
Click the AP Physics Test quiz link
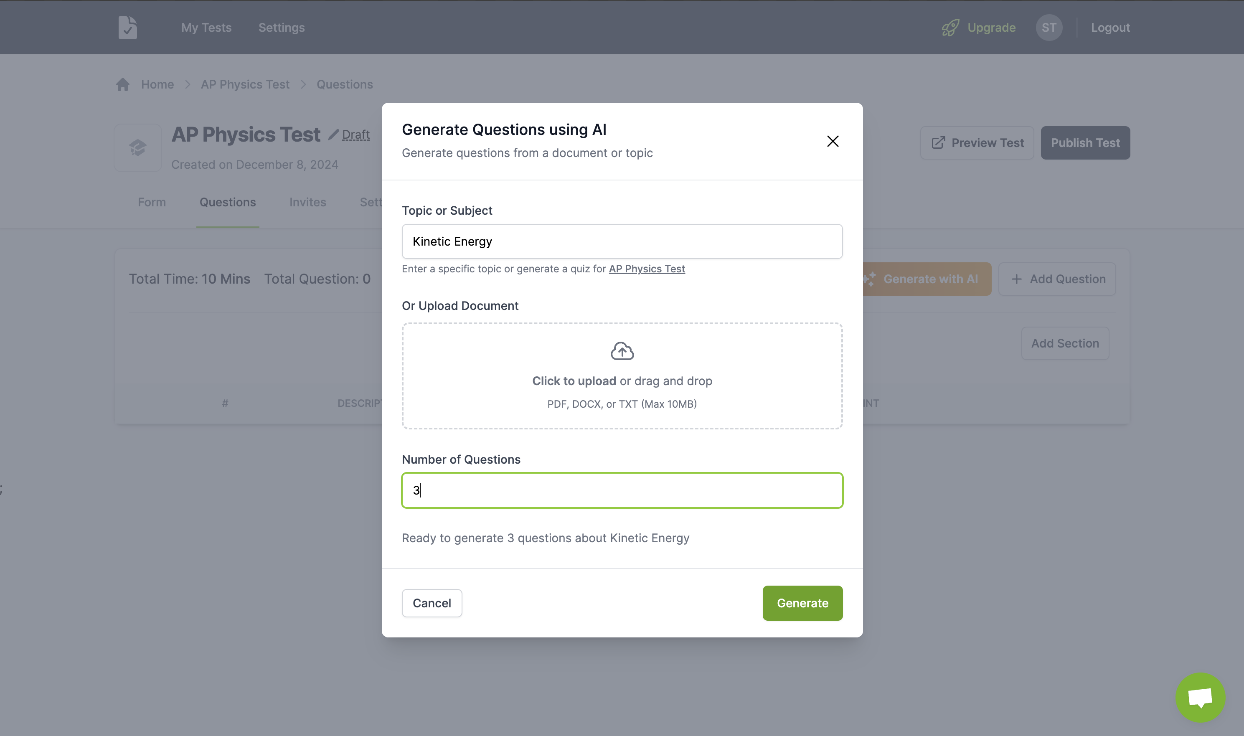(646, 269)
